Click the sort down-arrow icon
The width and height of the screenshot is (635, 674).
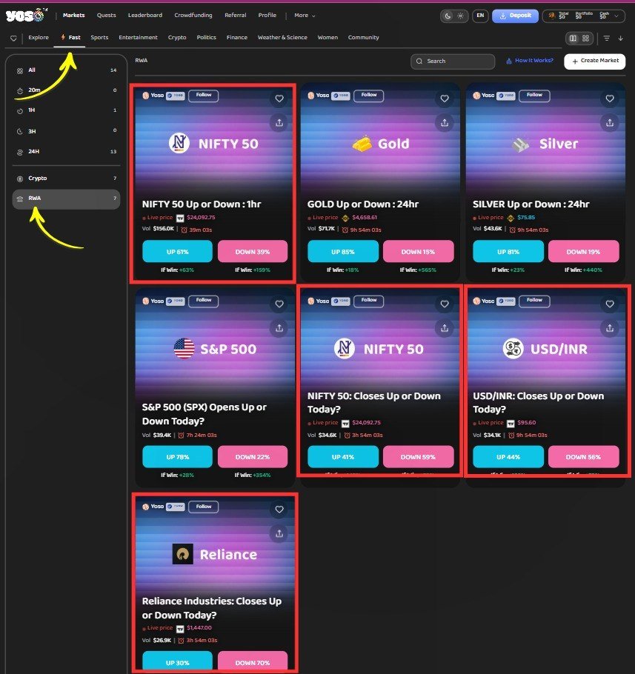pyautogui.click(x=620, y=39)
